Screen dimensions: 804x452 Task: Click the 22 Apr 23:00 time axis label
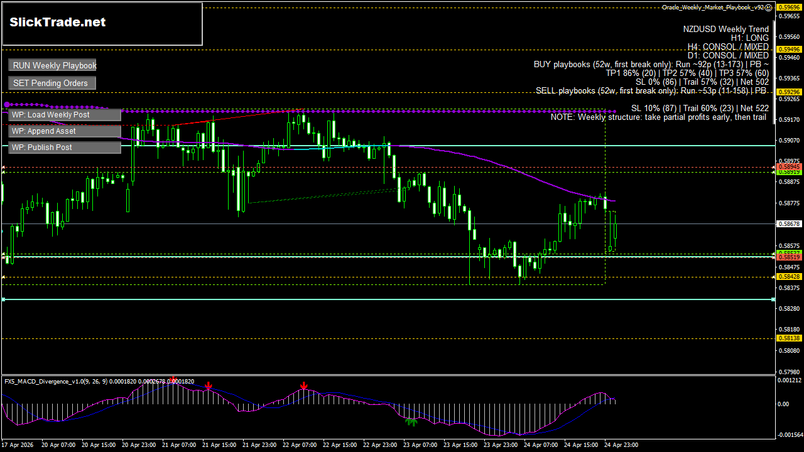pos(381,445)
